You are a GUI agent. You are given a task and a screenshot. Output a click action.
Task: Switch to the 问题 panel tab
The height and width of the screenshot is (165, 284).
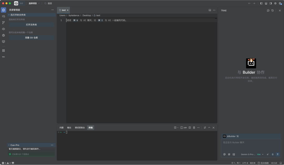(x=61, y=128)
